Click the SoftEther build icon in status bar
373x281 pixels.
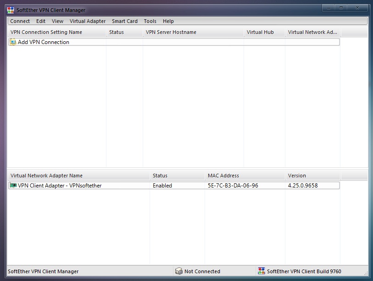(262, 271)
